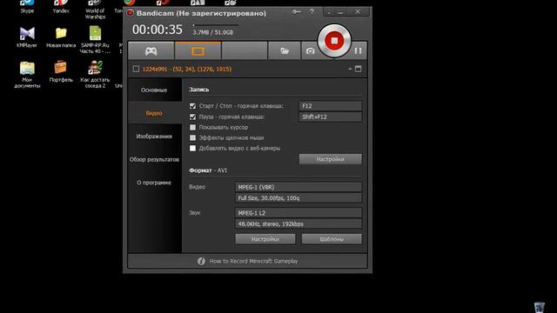Click the 3.7MB / 51.0GB size text
The height and width of the screenshot is (313, 557).
point(212,32)
